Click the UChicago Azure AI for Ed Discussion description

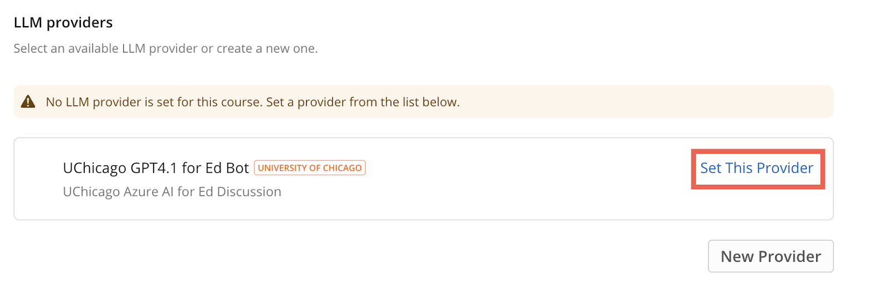tap(172, 192)
